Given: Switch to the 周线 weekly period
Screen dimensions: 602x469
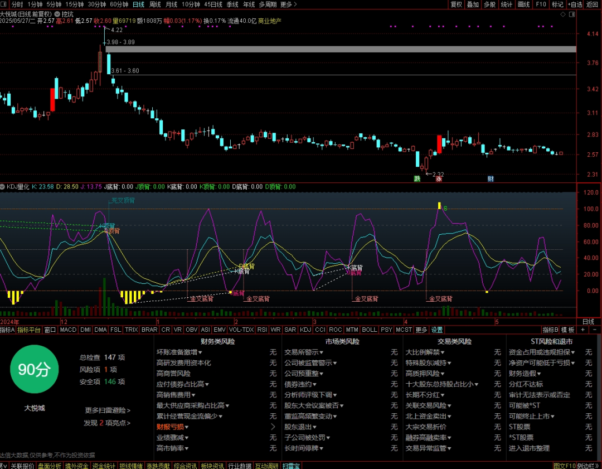Looking at the screenshot, I should point(155,4).
